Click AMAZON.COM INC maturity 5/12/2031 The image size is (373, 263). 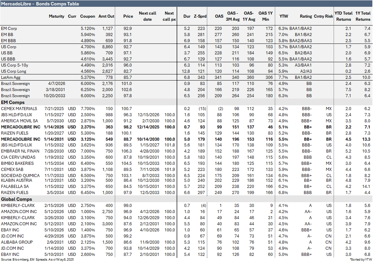pos(54,224)
